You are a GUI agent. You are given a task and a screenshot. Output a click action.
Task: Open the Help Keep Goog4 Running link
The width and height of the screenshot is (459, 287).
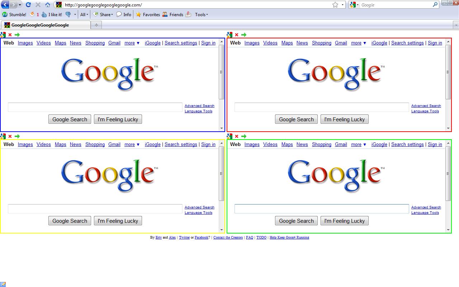coord(289,237)
